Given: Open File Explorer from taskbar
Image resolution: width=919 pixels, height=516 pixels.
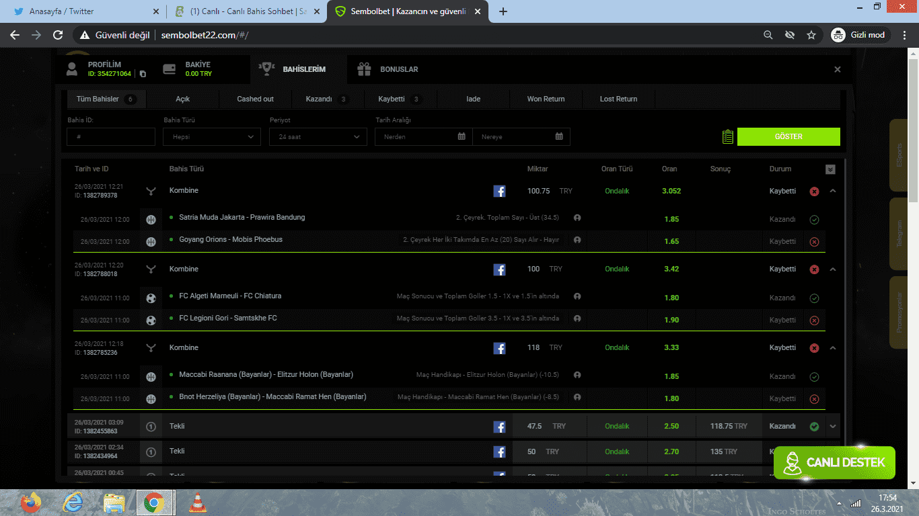Looking at the screenshot, I should click(x=114, y=502).
